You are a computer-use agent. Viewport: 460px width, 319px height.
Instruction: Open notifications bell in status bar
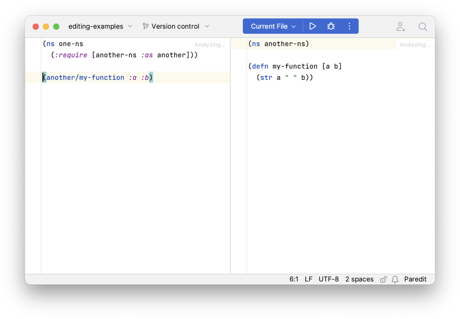(x=395, y=279)
